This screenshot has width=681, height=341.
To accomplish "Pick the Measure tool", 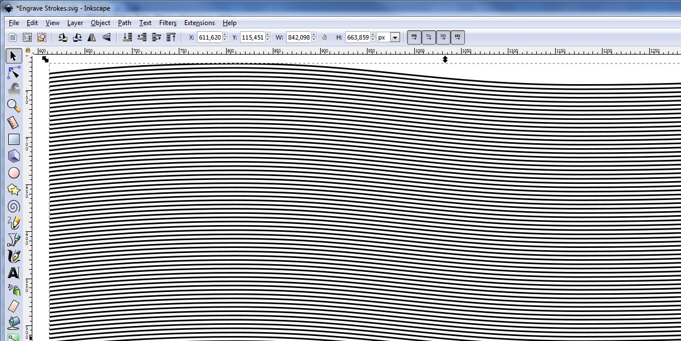I will 14,123.
